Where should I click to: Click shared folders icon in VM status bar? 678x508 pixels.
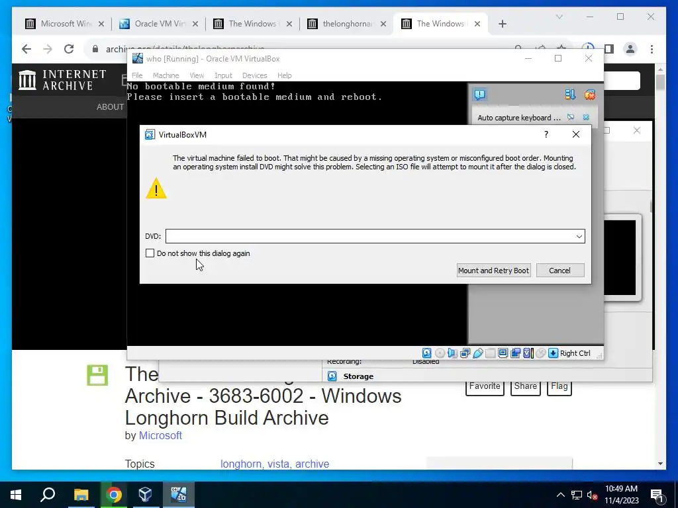pos(491,353)
